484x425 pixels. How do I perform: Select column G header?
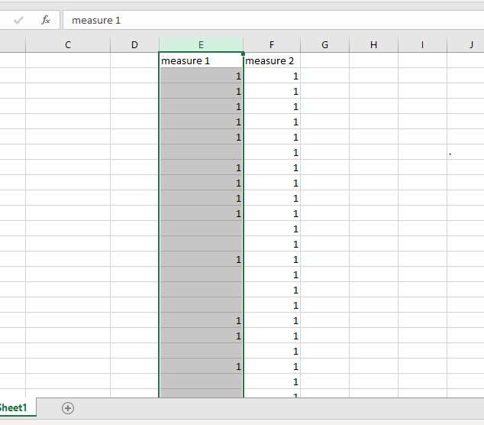(x=324, y=45)
